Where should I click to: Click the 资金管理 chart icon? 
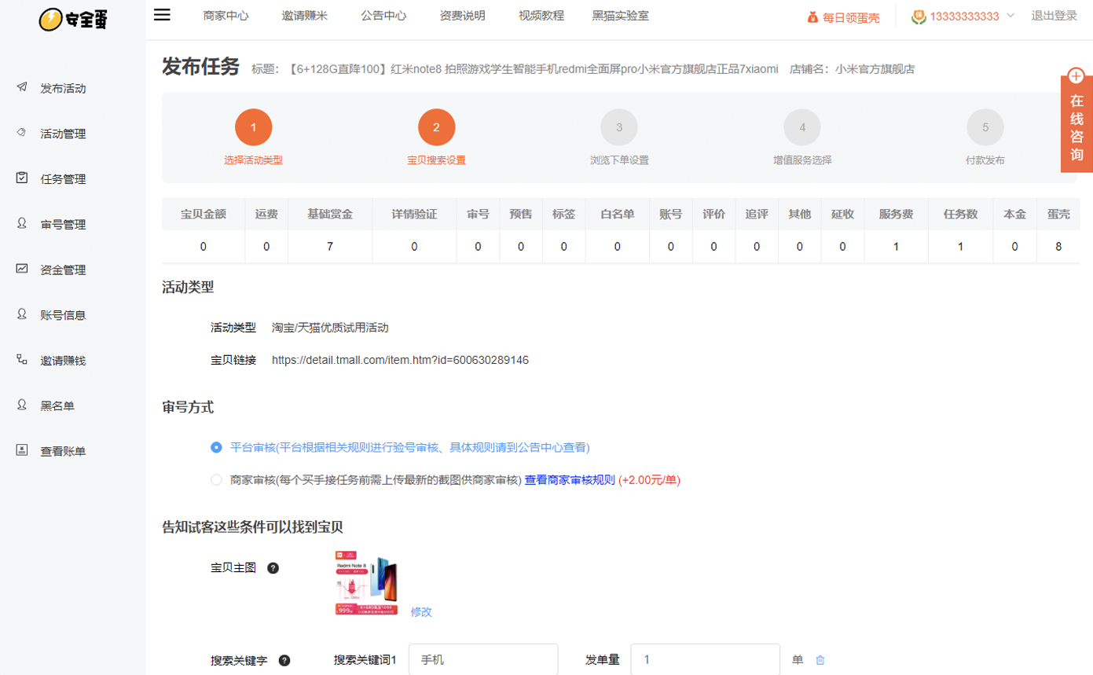tap(22, 269)
